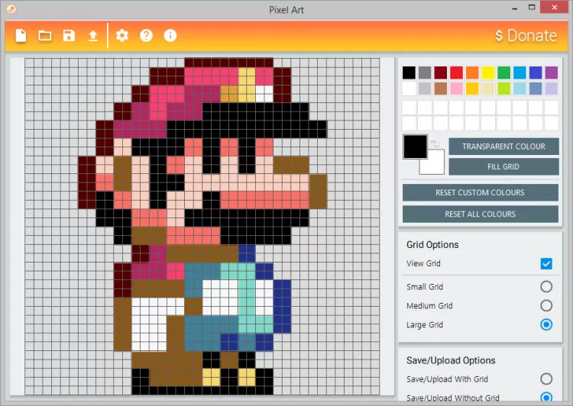Save the drawing with the floppy disk icon
This screenshot has width=573, height=406.
[69, 35]
